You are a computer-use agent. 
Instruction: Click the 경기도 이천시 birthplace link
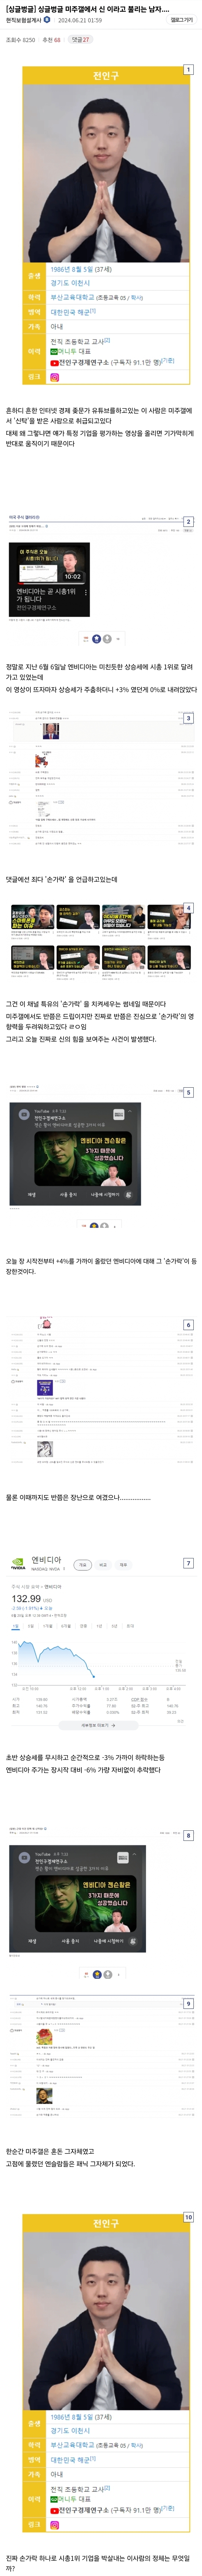pos(70,283)
